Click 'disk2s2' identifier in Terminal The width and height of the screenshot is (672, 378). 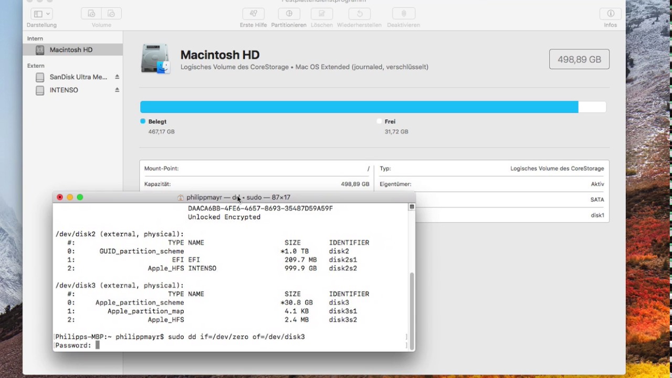point(343,268)
